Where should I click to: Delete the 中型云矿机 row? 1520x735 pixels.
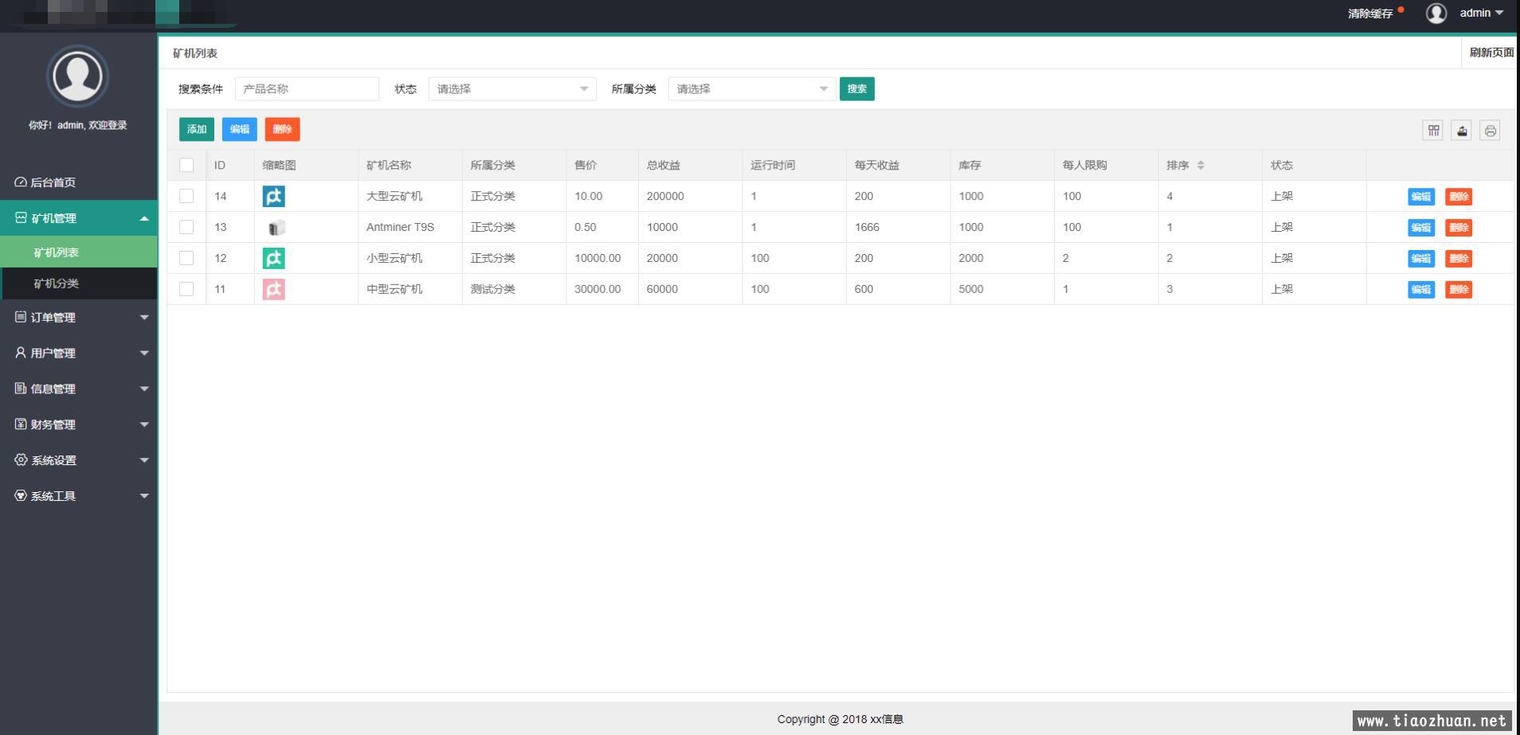[1459, 290]
